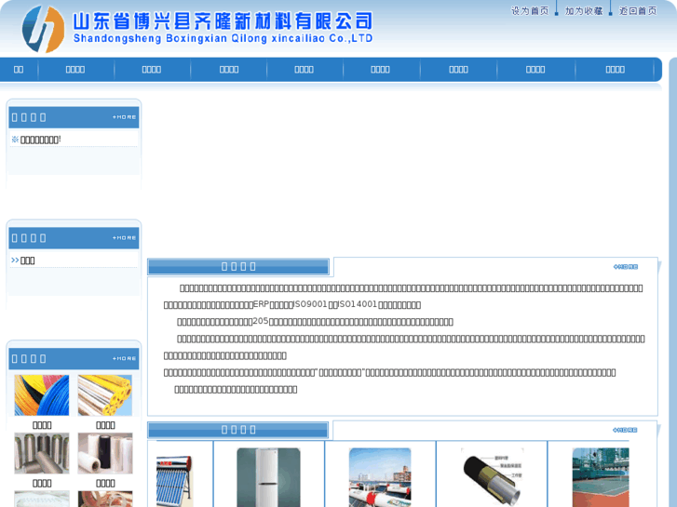This screenshot has height=507, width=677.
Task: Click the 设为首页 link
Action: pos(530,11)
